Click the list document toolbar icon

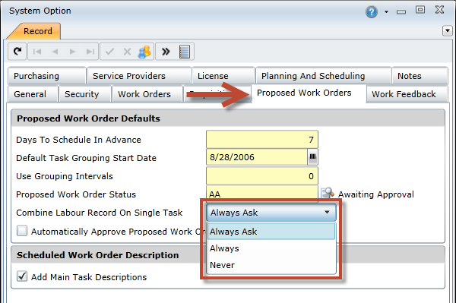pyautogui.click(x=185, y=52)
